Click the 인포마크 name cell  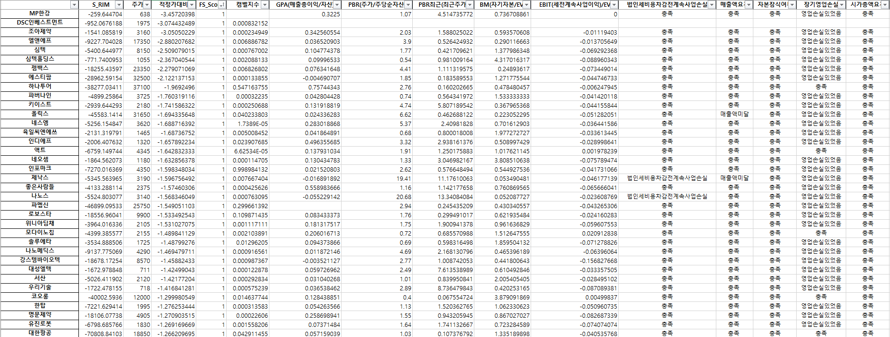coord(39,169)
